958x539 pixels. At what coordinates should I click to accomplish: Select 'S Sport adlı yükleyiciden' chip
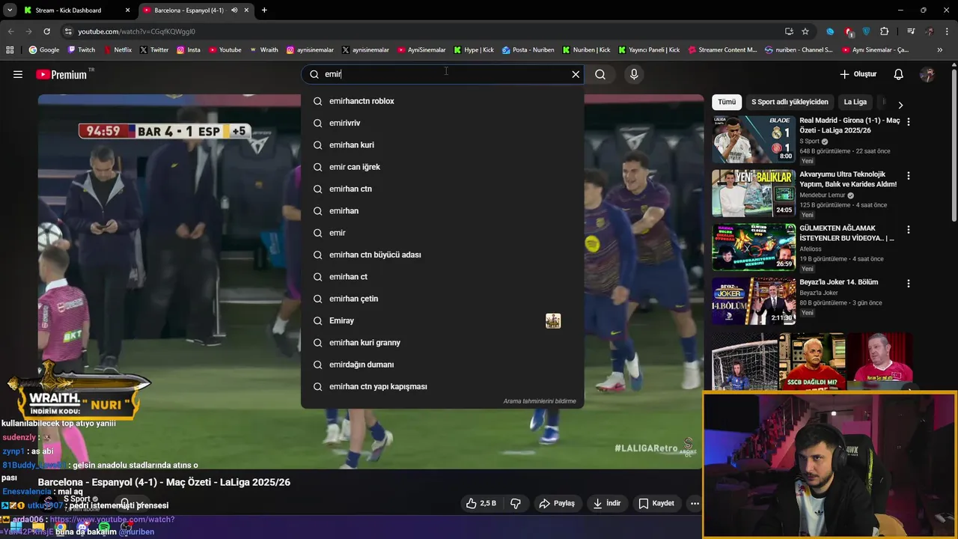[x=790, y=102]
